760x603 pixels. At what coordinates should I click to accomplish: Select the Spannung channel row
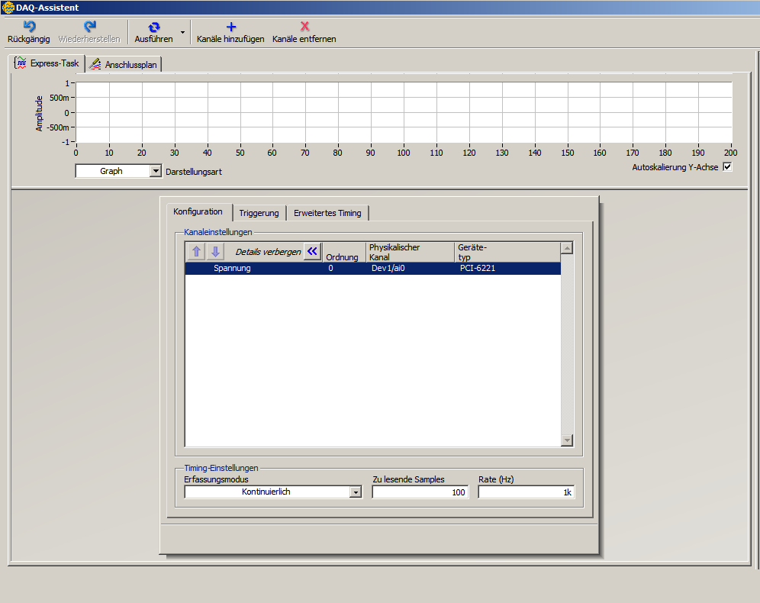372,268
